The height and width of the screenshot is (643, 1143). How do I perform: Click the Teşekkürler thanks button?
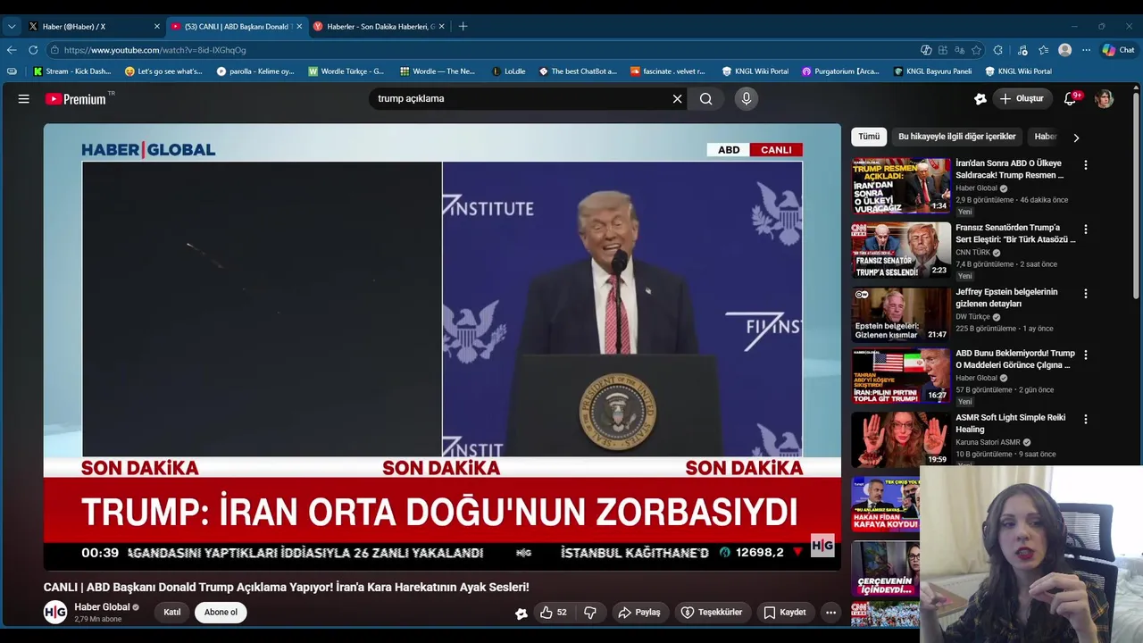point(712,613)
